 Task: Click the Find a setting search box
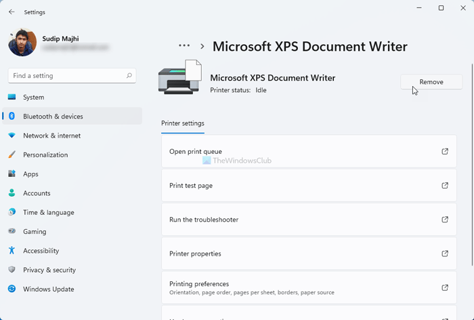(x=72, y=76)
